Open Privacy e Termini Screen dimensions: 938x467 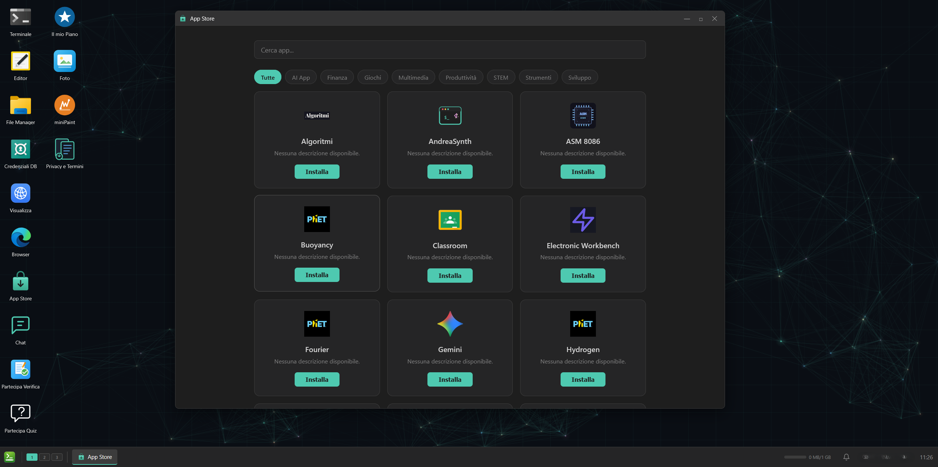tap(64, 149)
